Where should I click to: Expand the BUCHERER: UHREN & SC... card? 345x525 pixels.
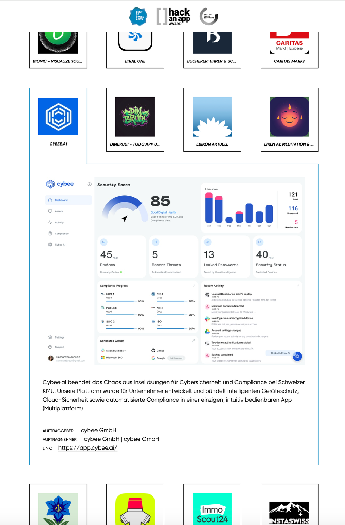pyautogui.click(x=212, y=61)
